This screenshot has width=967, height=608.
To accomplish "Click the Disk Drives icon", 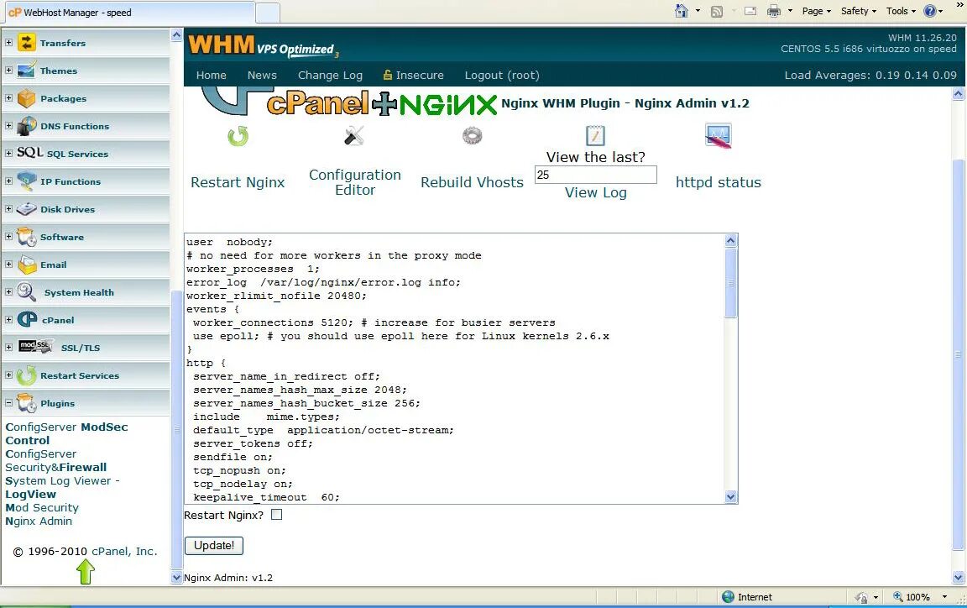I will coord(27,209).
